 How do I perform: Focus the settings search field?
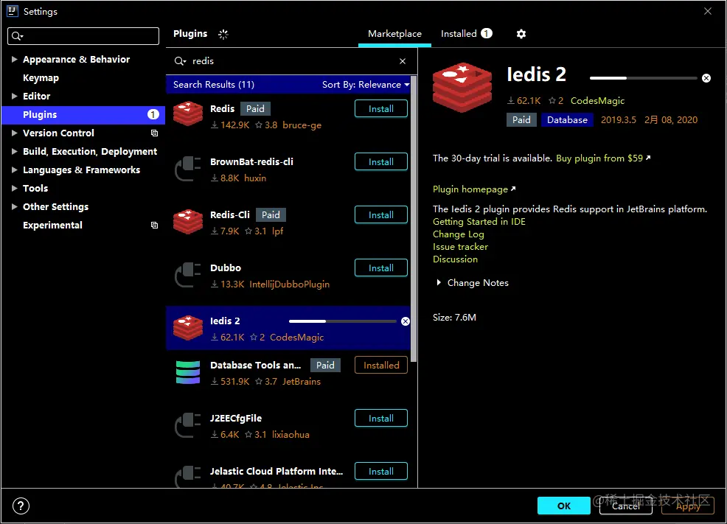[83, 36]
